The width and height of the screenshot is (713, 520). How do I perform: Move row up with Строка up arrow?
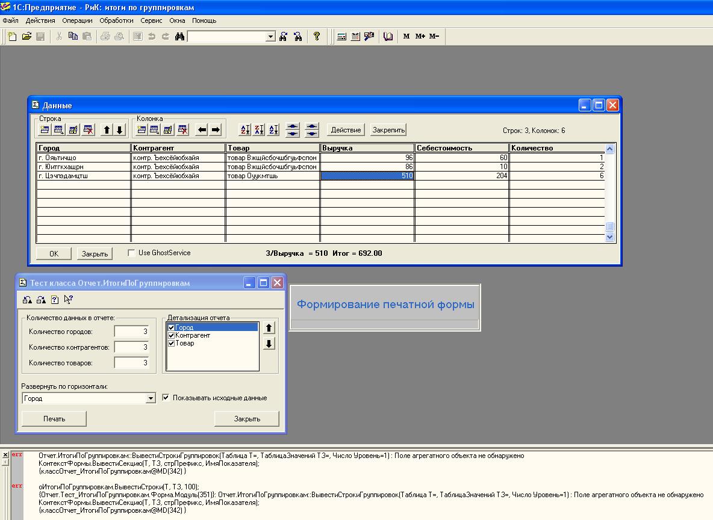coord(107,129)
